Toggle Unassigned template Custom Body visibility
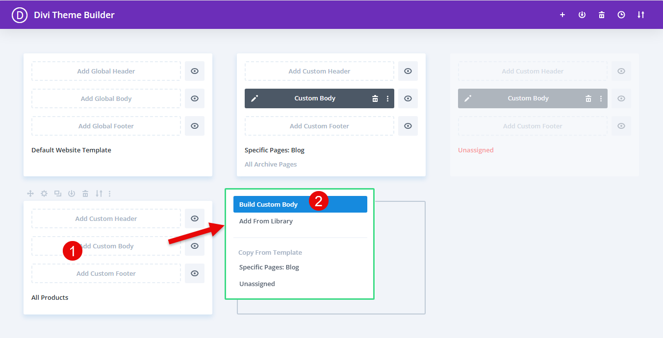The height and width of the screenshot is (338, 663). pos(621,98)
